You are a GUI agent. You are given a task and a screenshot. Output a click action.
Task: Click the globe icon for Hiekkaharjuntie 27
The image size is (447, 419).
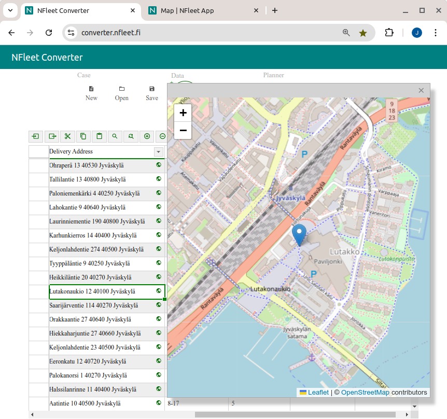coord(159,332)
